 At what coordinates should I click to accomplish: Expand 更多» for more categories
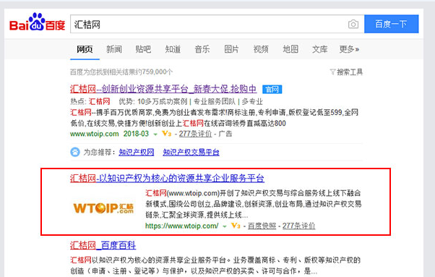point(349,49)
